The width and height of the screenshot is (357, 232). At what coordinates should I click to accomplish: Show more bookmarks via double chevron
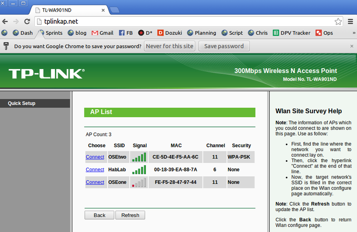(354, 33)
